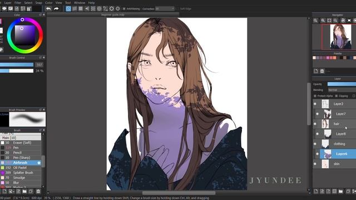Click duplicate brush icon in Brush panel
This screenshot has height=200, width=356.
pos(31,191)
